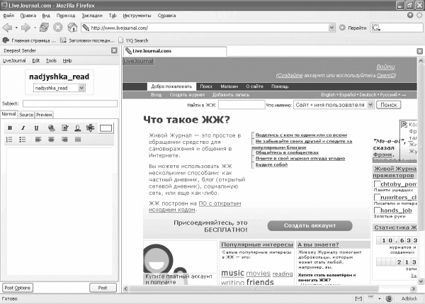Image resolution: width=425 pixels, height=304 pixels.
Task: Insert a link using globe icon
Action: point(52,128)
